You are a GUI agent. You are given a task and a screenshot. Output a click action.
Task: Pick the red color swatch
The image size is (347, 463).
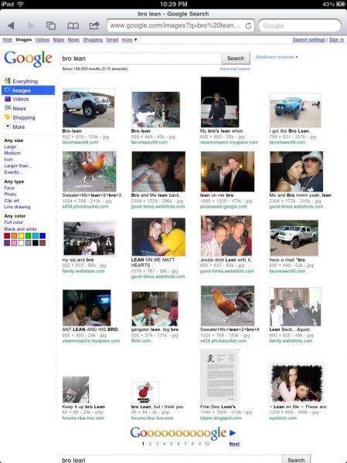pyautogui.click(x=7, y=236)
